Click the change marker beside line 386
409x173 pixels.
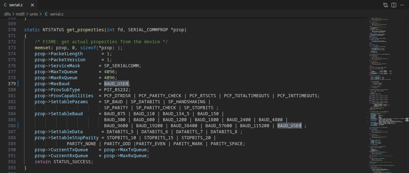(x=18, y=126)
